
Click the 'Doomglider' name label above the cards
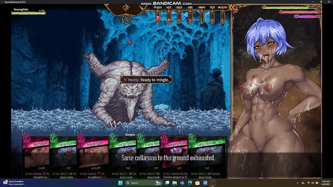(x=130, y=135)
